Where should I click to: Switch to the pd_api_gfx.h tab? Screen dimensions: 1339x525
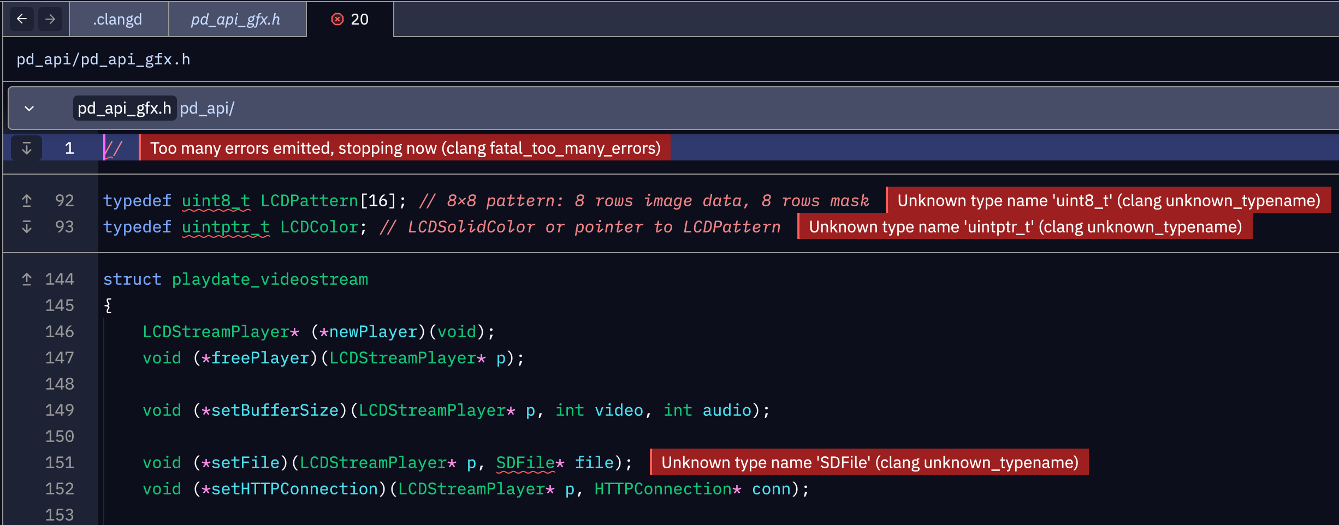pyautogui.click(x=235, y=19)
